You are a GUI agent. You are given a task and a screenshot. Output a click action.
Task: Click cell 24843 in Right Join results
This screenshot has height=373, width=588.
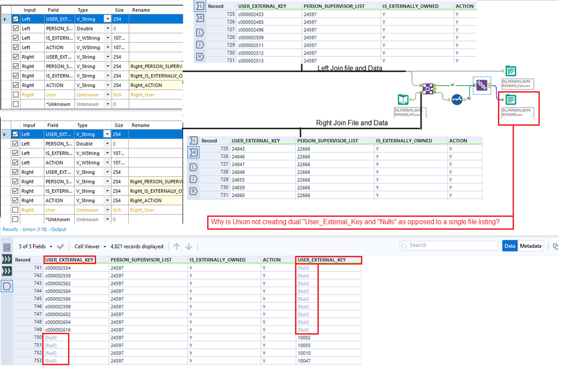(263, 149)
